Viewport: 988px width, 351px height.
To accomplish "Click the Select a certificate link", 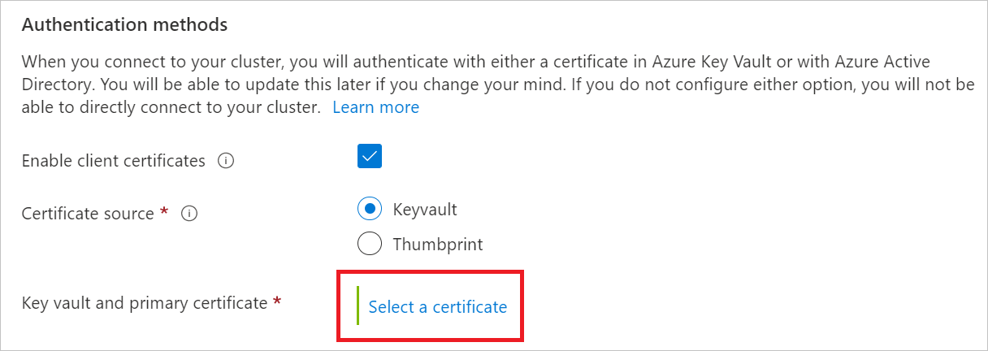I will tap(437, 307).
